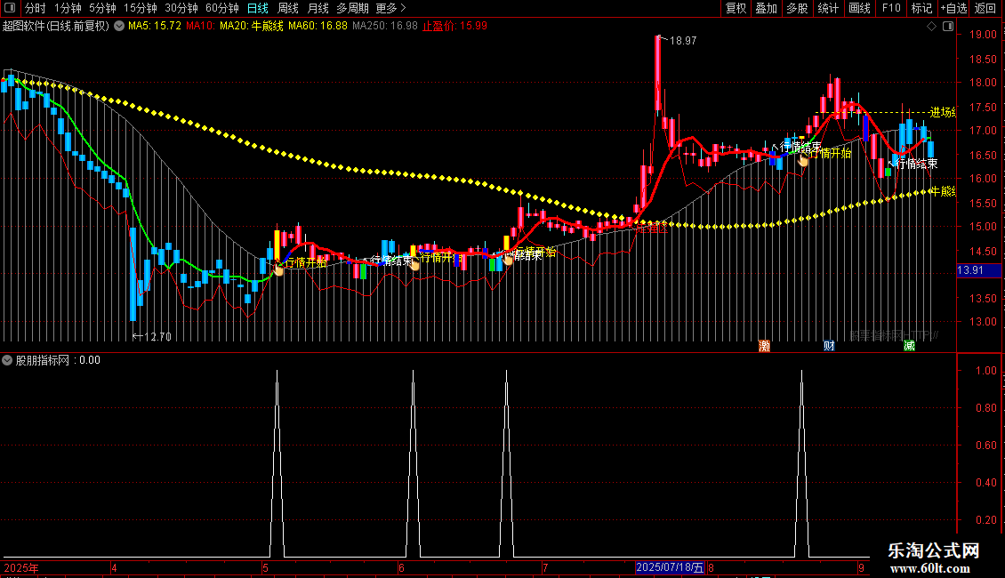Select the 5分钟 period tab
This screenshot has height=578, width=1005.
[102, 8]
